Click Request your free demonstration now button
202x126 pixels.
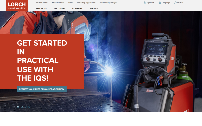(42, 89)
